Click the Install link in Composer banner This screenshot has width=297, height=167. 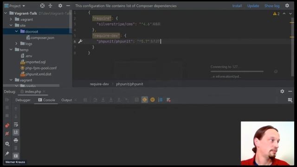pyautogui.click(x=237, y=6)
